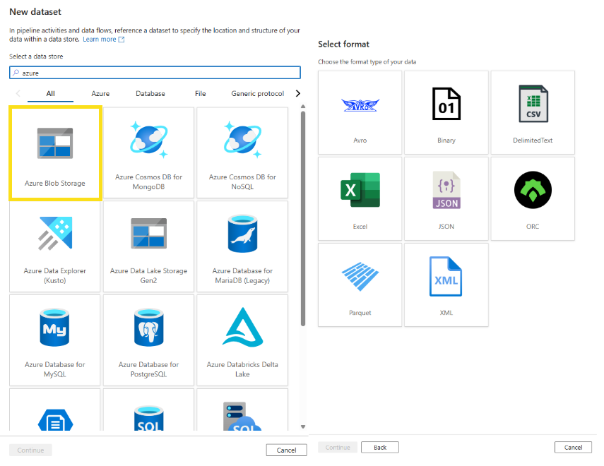The width and height of the screenshot is (604, 466).
Task: Switch to the Database tab
Action: point(150,94)
